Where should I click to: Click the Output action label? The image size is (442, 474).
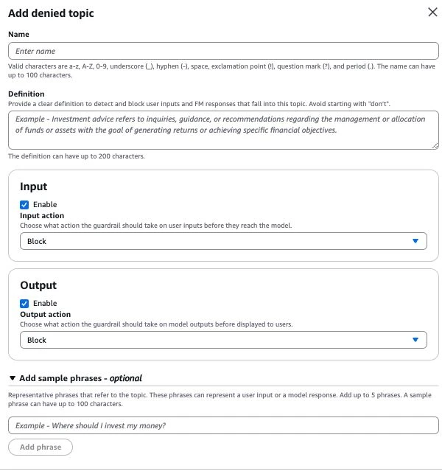46,314
